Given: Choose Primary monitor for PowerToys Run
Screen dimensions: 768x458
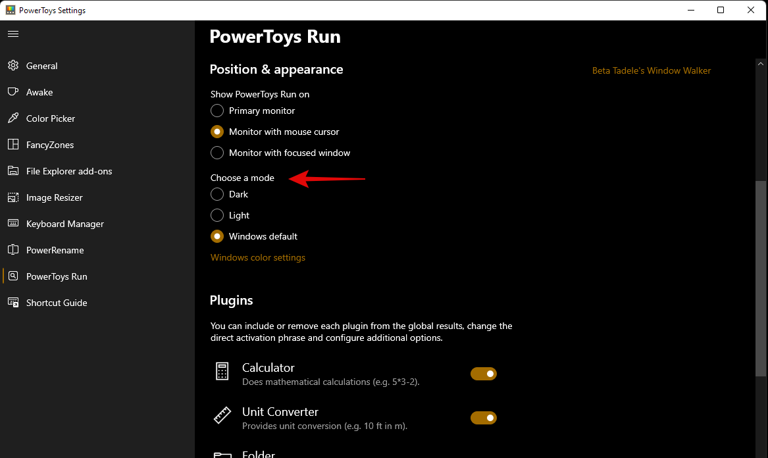Looking at the screenshot, I should click(217, 111).
